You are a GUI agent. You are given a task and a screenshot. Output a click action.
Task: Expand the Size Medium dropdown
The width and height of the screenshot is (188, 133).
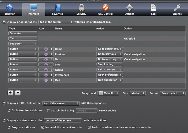tap(138, 93)
